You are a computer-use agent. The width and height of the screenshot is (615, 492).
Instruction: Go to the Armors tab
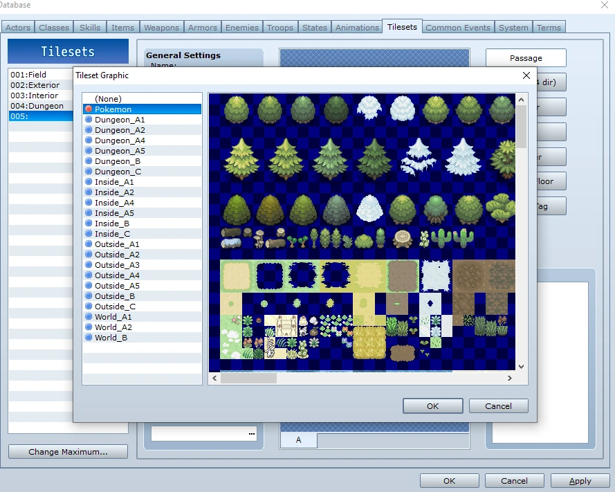(x=203, y=28)
